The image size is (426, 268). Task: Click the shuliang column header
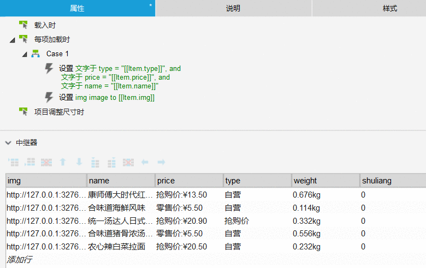click(x=393, y=181)
